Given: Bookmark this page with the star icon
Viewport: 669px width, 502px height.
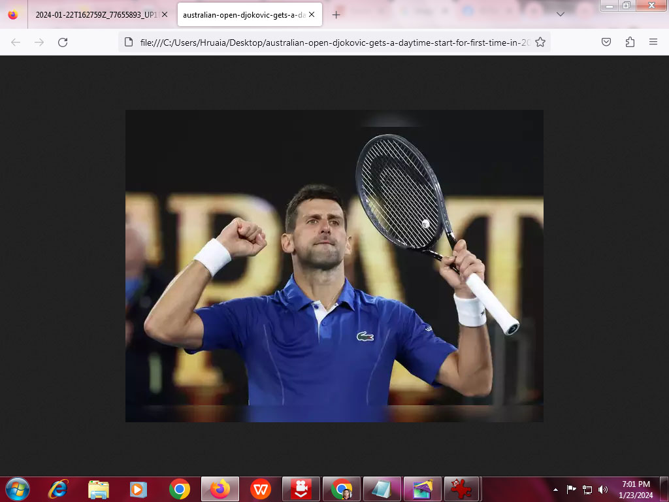Looking at the screenshot, I should click(x=540, y=42).
